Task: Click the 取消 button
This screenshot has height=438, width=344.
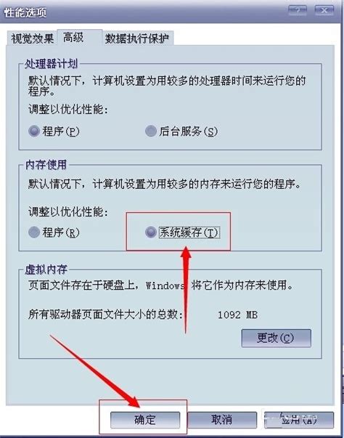Action: (222, 420)
